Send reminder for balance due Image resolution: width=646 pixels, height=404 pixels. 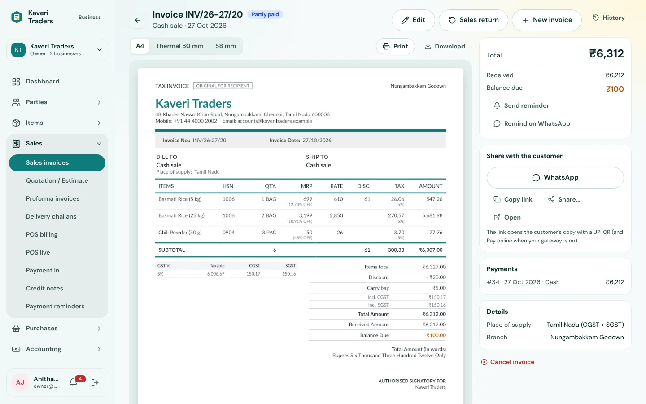521,105
